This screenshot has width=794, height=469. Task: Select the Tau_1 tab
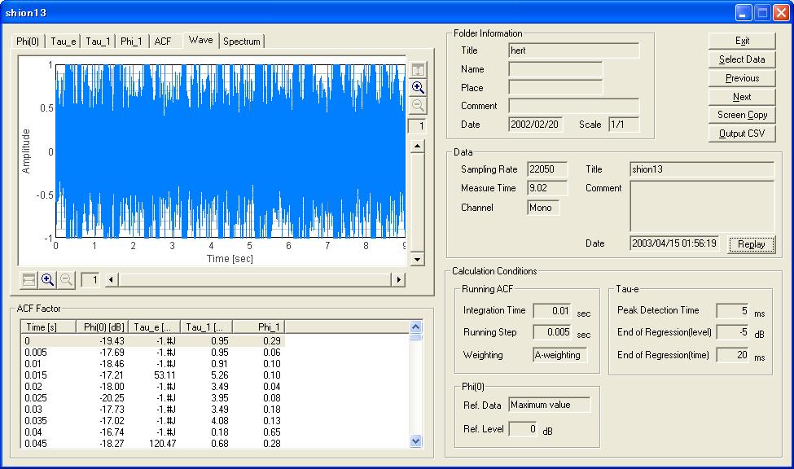98,42
